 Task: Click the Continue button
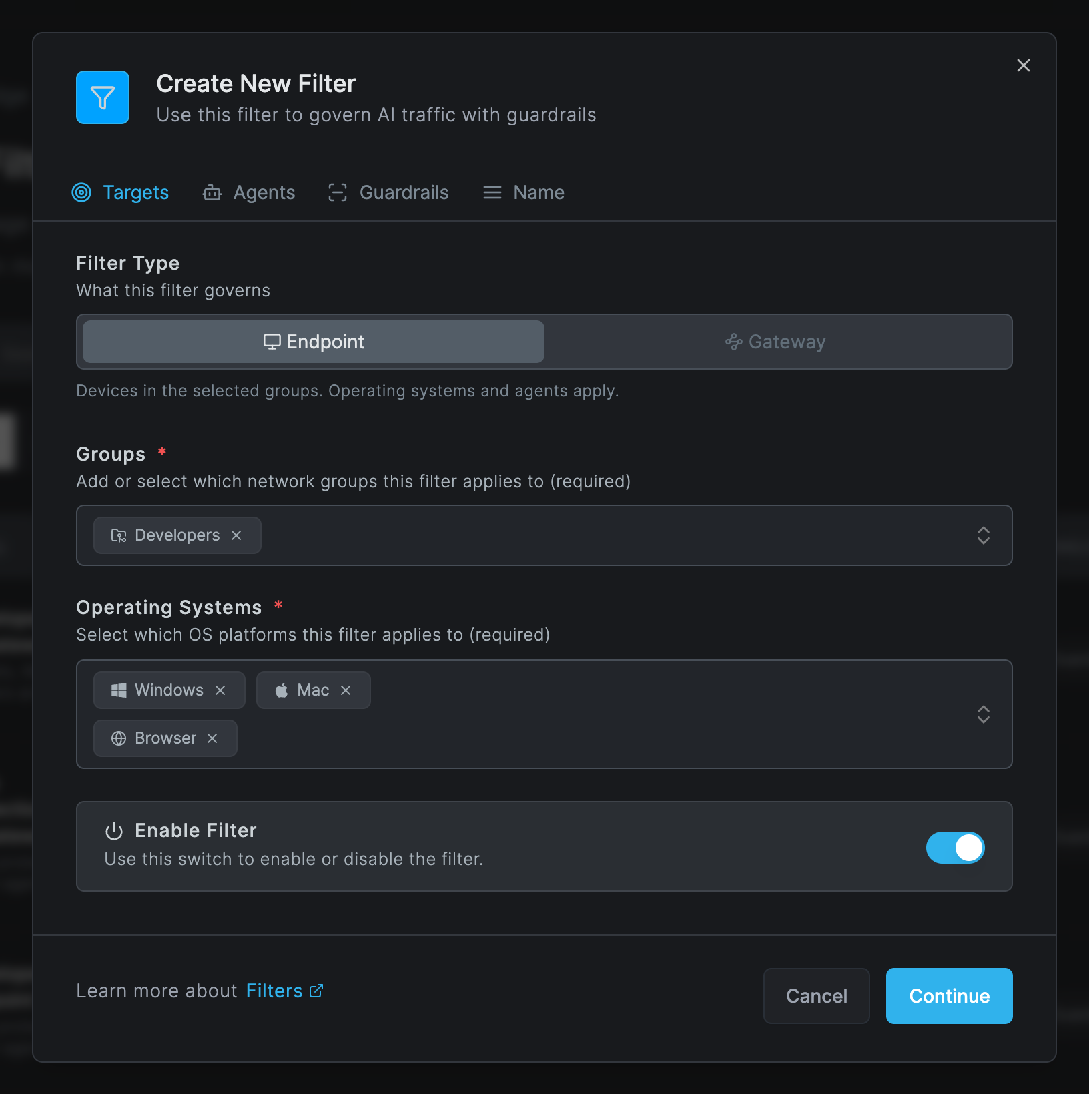point(949,996)
